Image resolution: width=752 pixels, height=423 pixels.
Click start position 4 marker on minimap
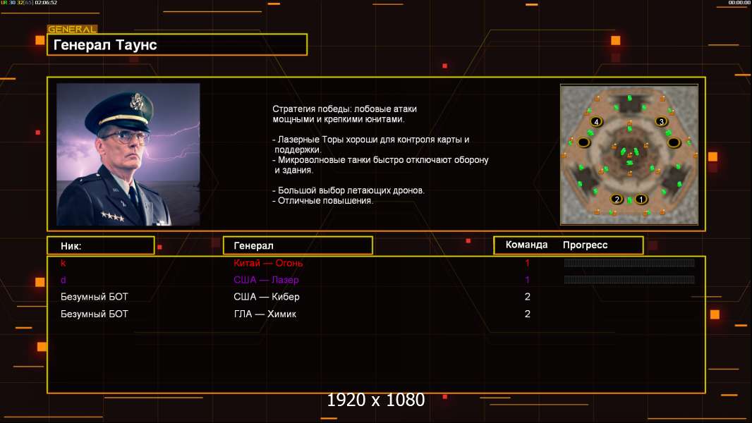click(x=596, y=122)
